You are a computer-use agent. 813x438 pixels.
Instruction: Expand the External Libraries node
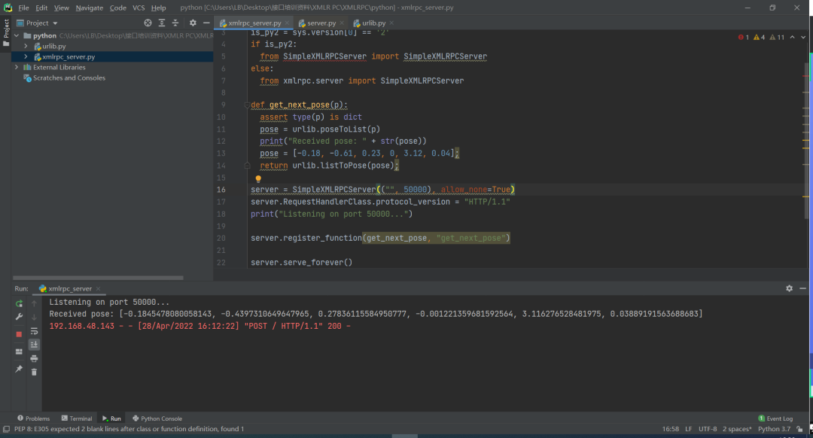point(17,68)
